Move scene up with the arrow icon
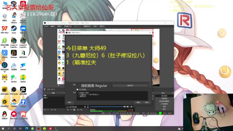233x131 pixels. click(52, 110)
